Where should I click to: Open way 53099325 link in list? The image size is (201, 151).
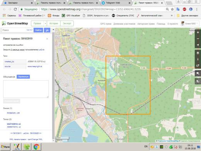(13, 113)
